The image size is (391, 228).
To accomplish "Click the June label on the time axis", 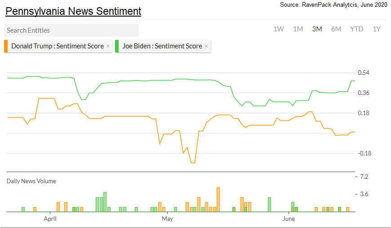I will 289,219.
